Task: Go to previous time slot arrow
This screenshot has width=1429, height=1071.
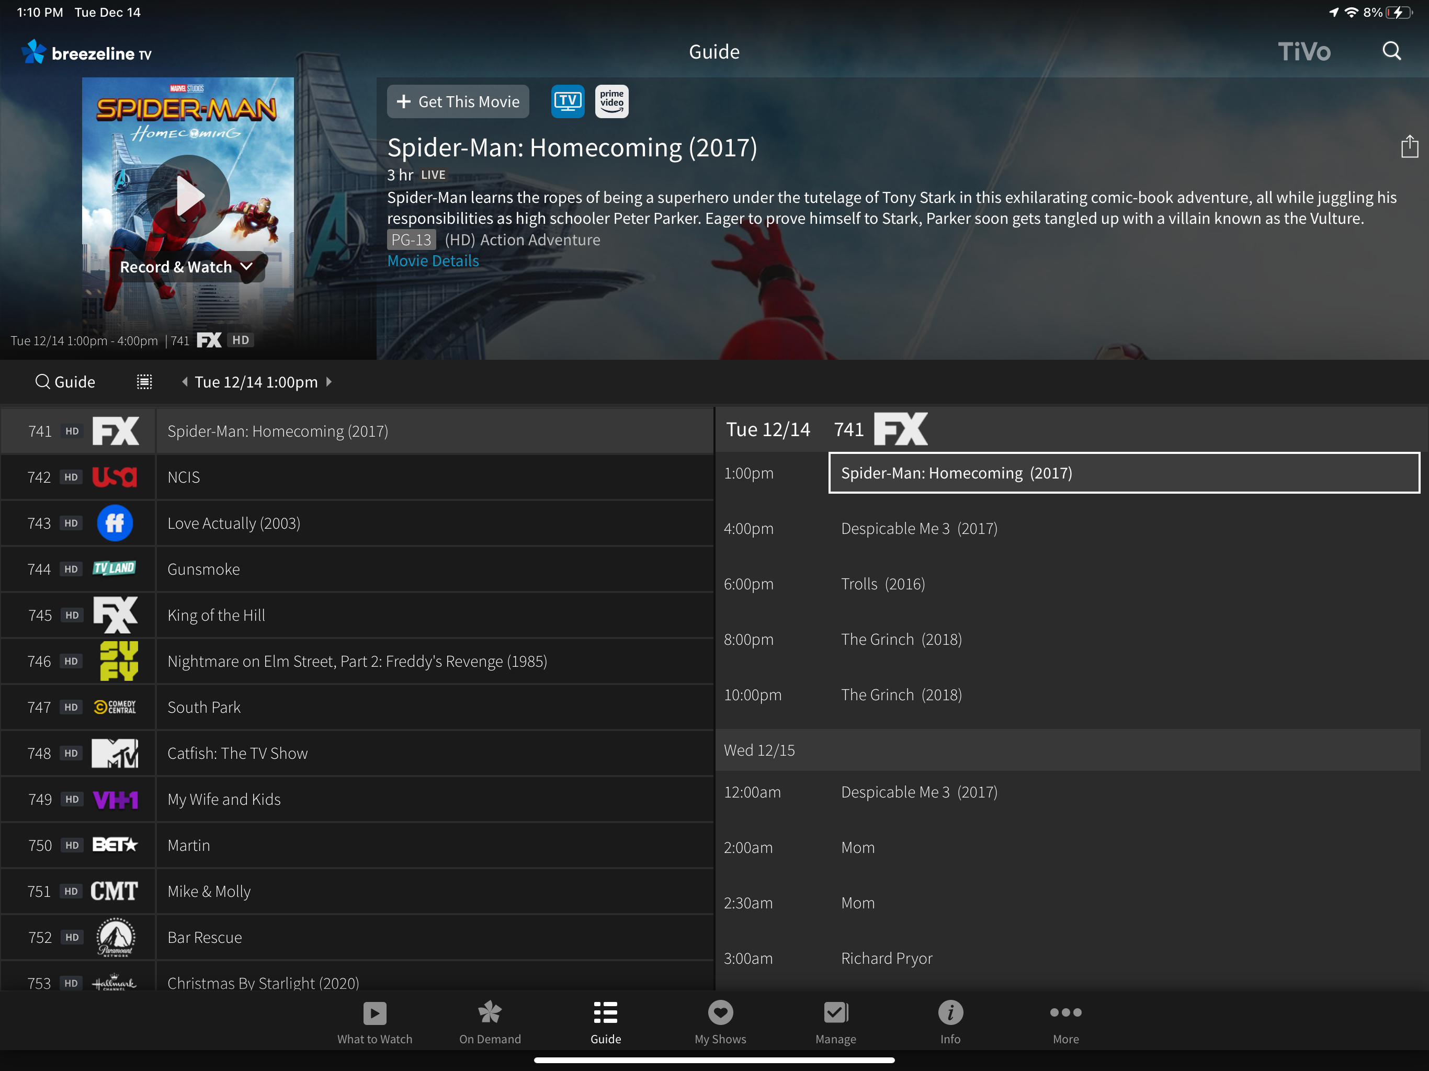Action: [185, 382]
